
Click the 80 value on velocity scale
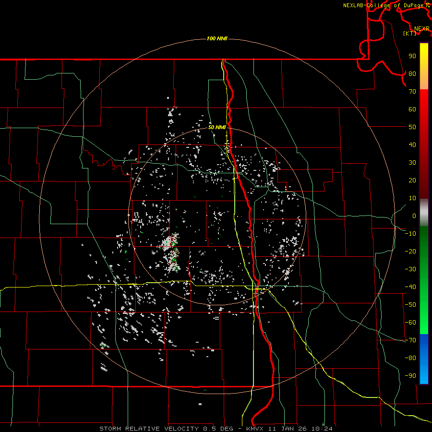[x=412, y=74]
